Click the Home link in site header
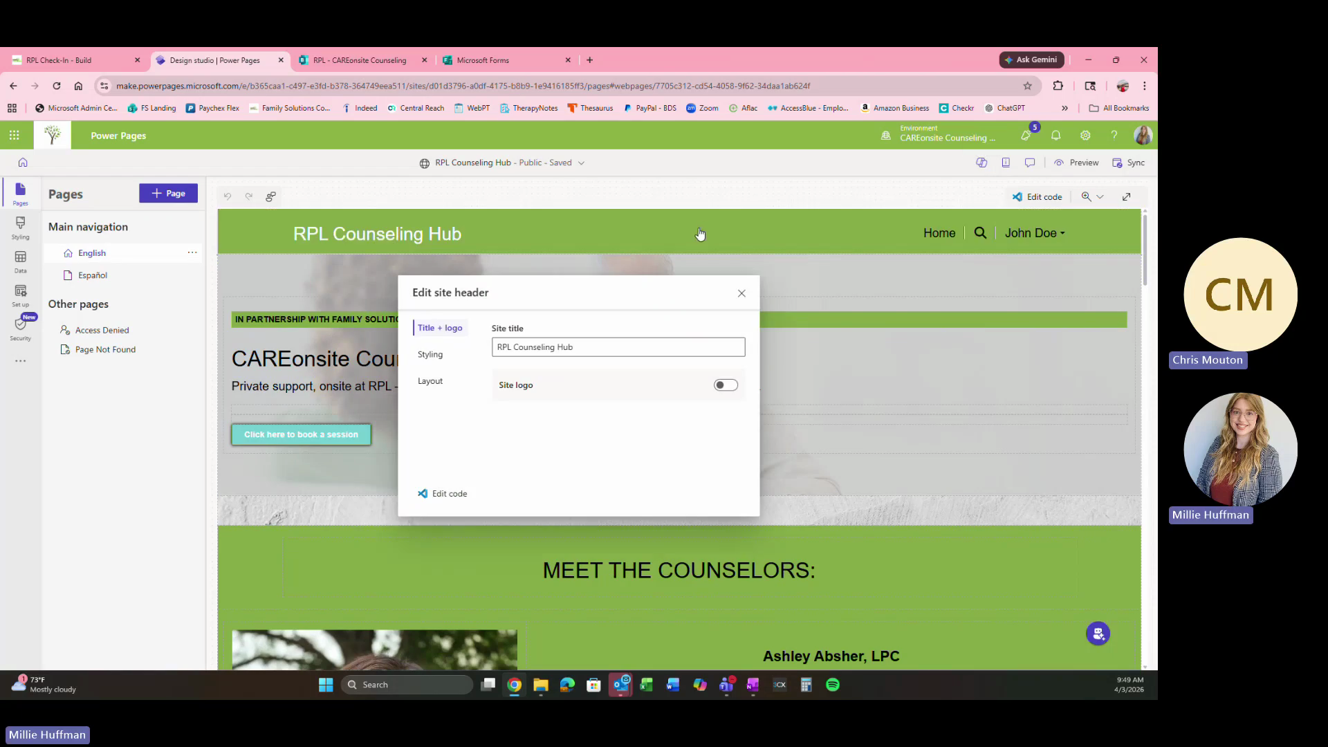This screenshot has width=1328, height=747. tap(939, 233)
